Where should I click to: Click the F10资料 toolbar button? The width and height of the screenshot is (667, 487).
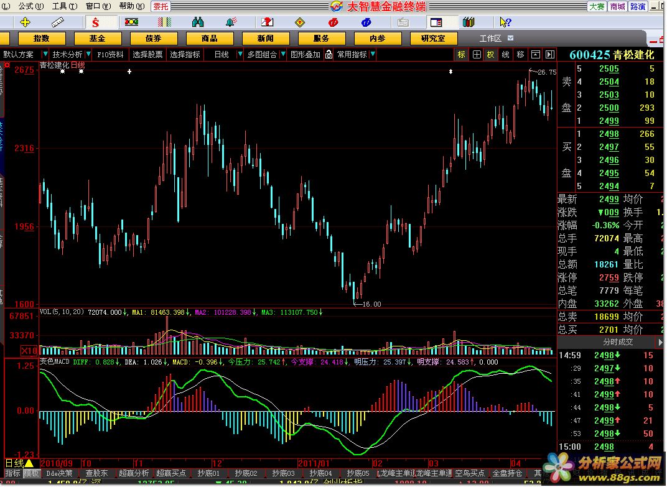tap(110, 55)
